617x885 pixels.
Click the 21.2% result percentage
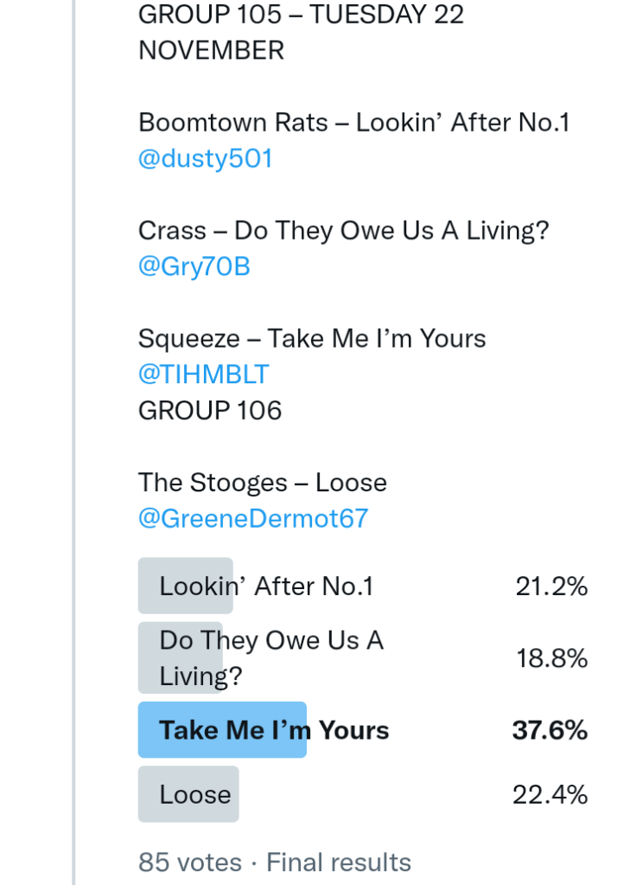click(551, 587)
